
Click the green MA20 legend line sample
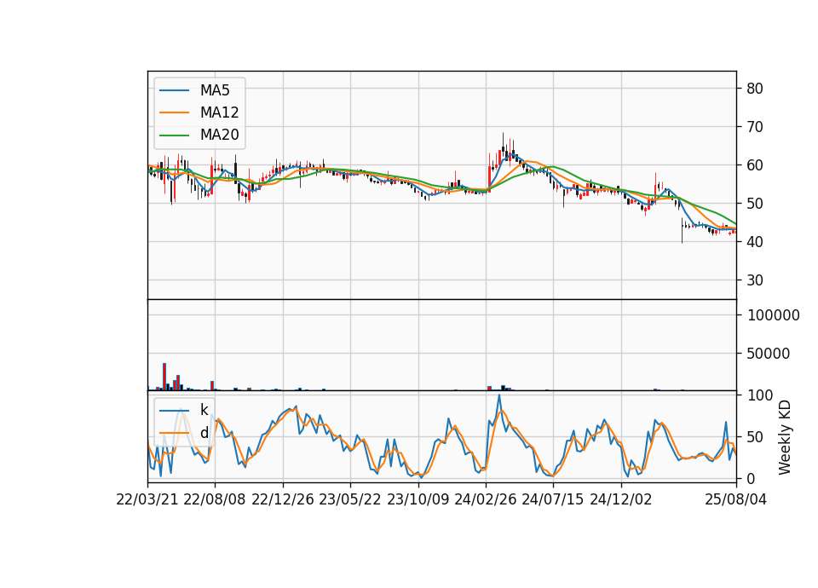pyautogui.click(x=174, y=135)
